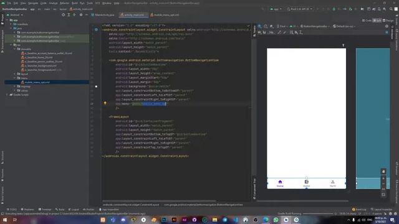Collapse the drawable folder

click(15, 49)
